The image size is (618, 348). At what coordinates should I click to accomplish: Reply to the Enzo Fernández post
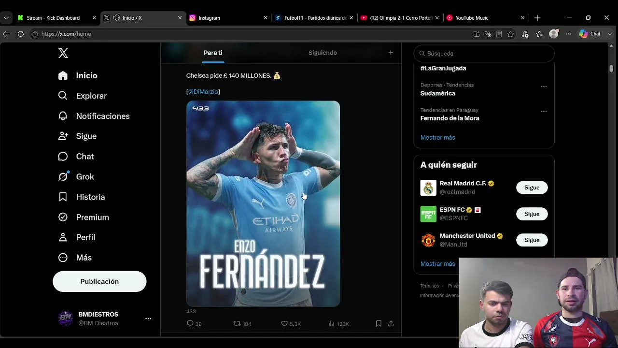coord(194,323)
